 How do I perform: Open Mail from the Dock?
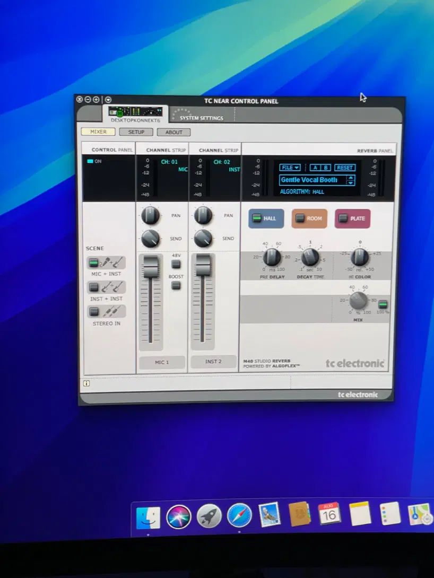[270, 514]
